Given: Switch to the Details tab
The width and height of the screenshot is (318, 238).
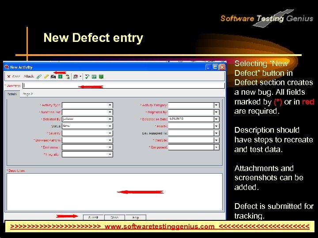Looking at the screenshot, I should pos(12,94).
